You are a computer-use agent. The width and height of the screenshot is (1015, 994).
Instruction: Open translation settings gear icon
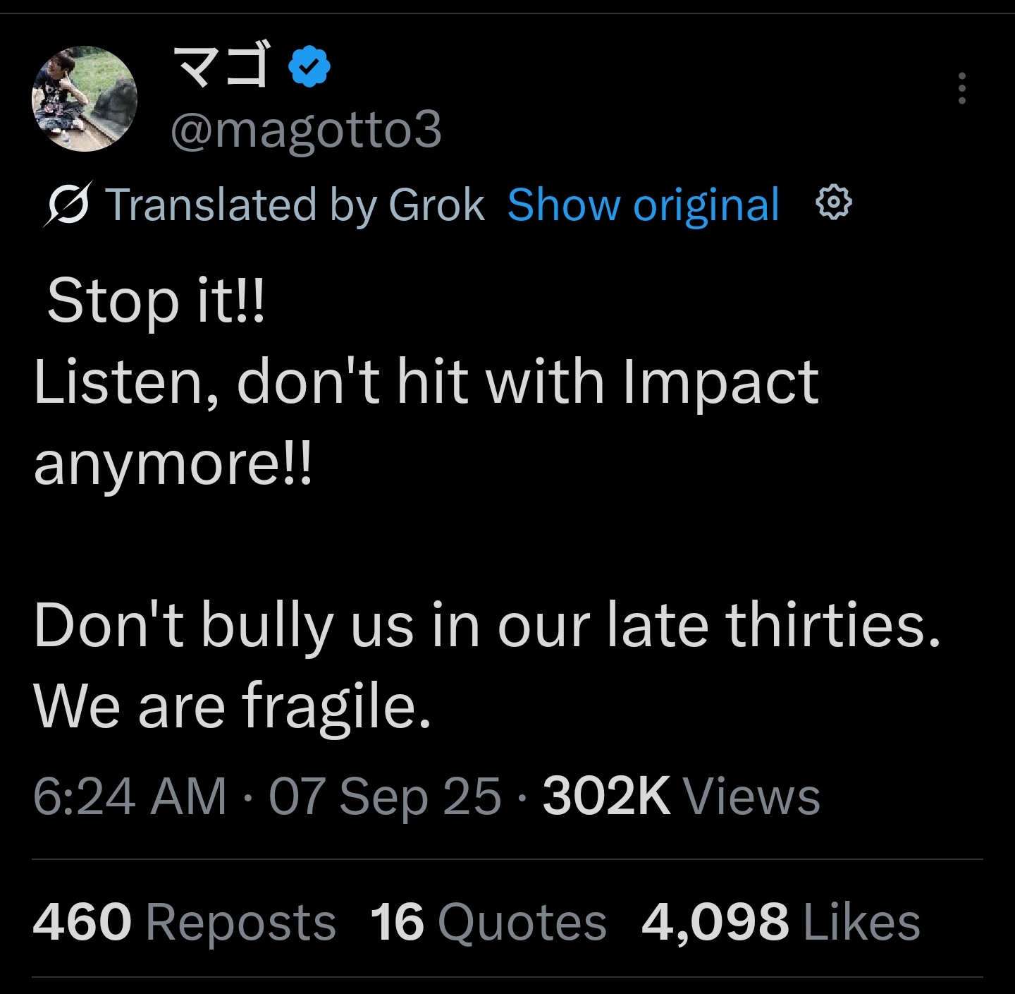click(833, 204)
